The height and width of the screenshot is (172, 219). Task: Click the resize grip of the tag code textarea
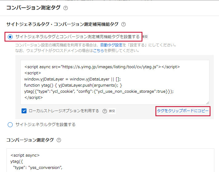(x=208, y=103)
